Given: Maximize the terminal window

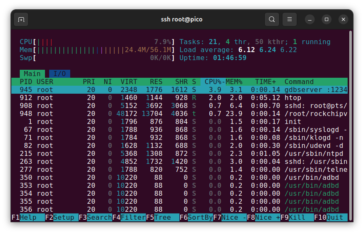Looking at the screenshot, I should point(327,19).
